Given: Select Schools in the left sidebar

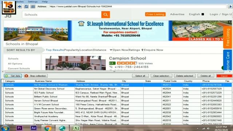Looking at the screenshot, I should point(13,59).
